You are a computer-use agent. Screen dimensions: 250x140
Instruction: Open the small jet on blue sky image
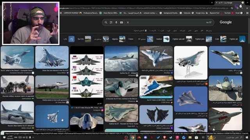pyautogui.click(x=52, y=116)
